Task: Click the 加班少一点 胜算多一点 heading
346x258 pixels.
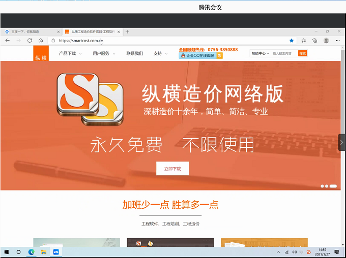Action: click(170, 205)
